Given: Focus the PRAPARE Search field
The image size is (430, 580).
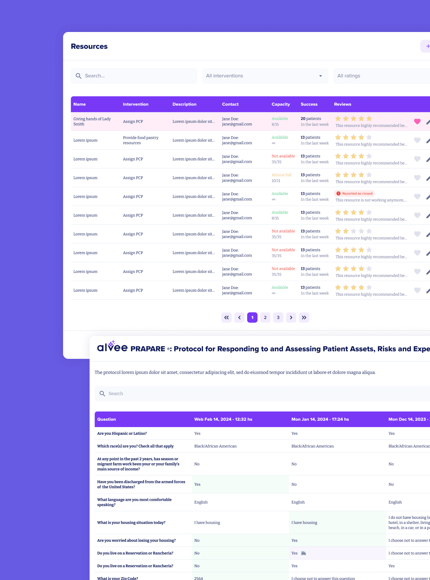Looking at the screenshot, I should point(262,394).
